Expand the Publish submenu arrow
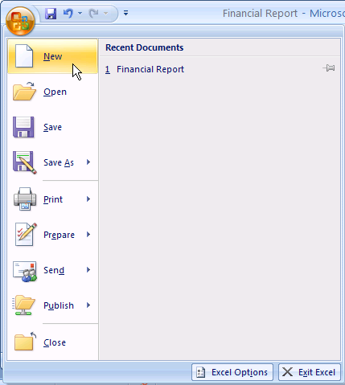 [88, 305]
